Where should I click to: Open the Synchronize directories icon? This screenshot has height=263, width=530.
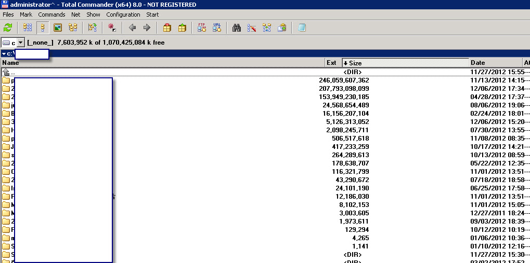[267, 27]
